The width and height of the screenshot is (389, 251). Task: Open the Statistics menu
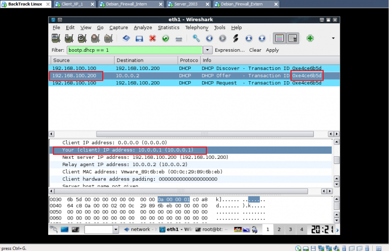pos(168,27)
